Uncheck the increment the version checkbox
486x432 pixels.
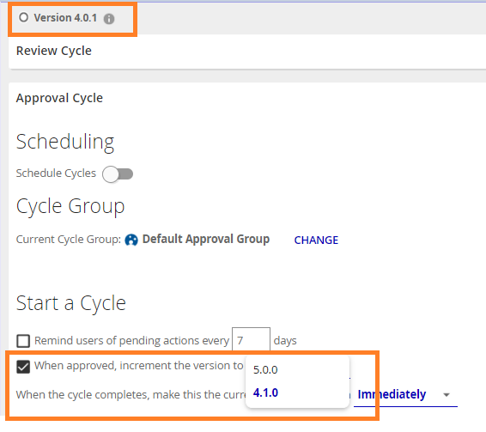pos(23,367)
